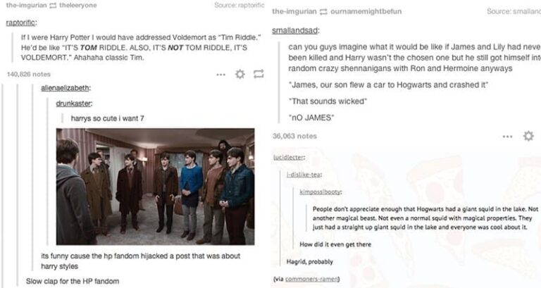This screenshot has height=288, width=541.
Task: Open the seven Harrys movie image
Action: (155, 187)
